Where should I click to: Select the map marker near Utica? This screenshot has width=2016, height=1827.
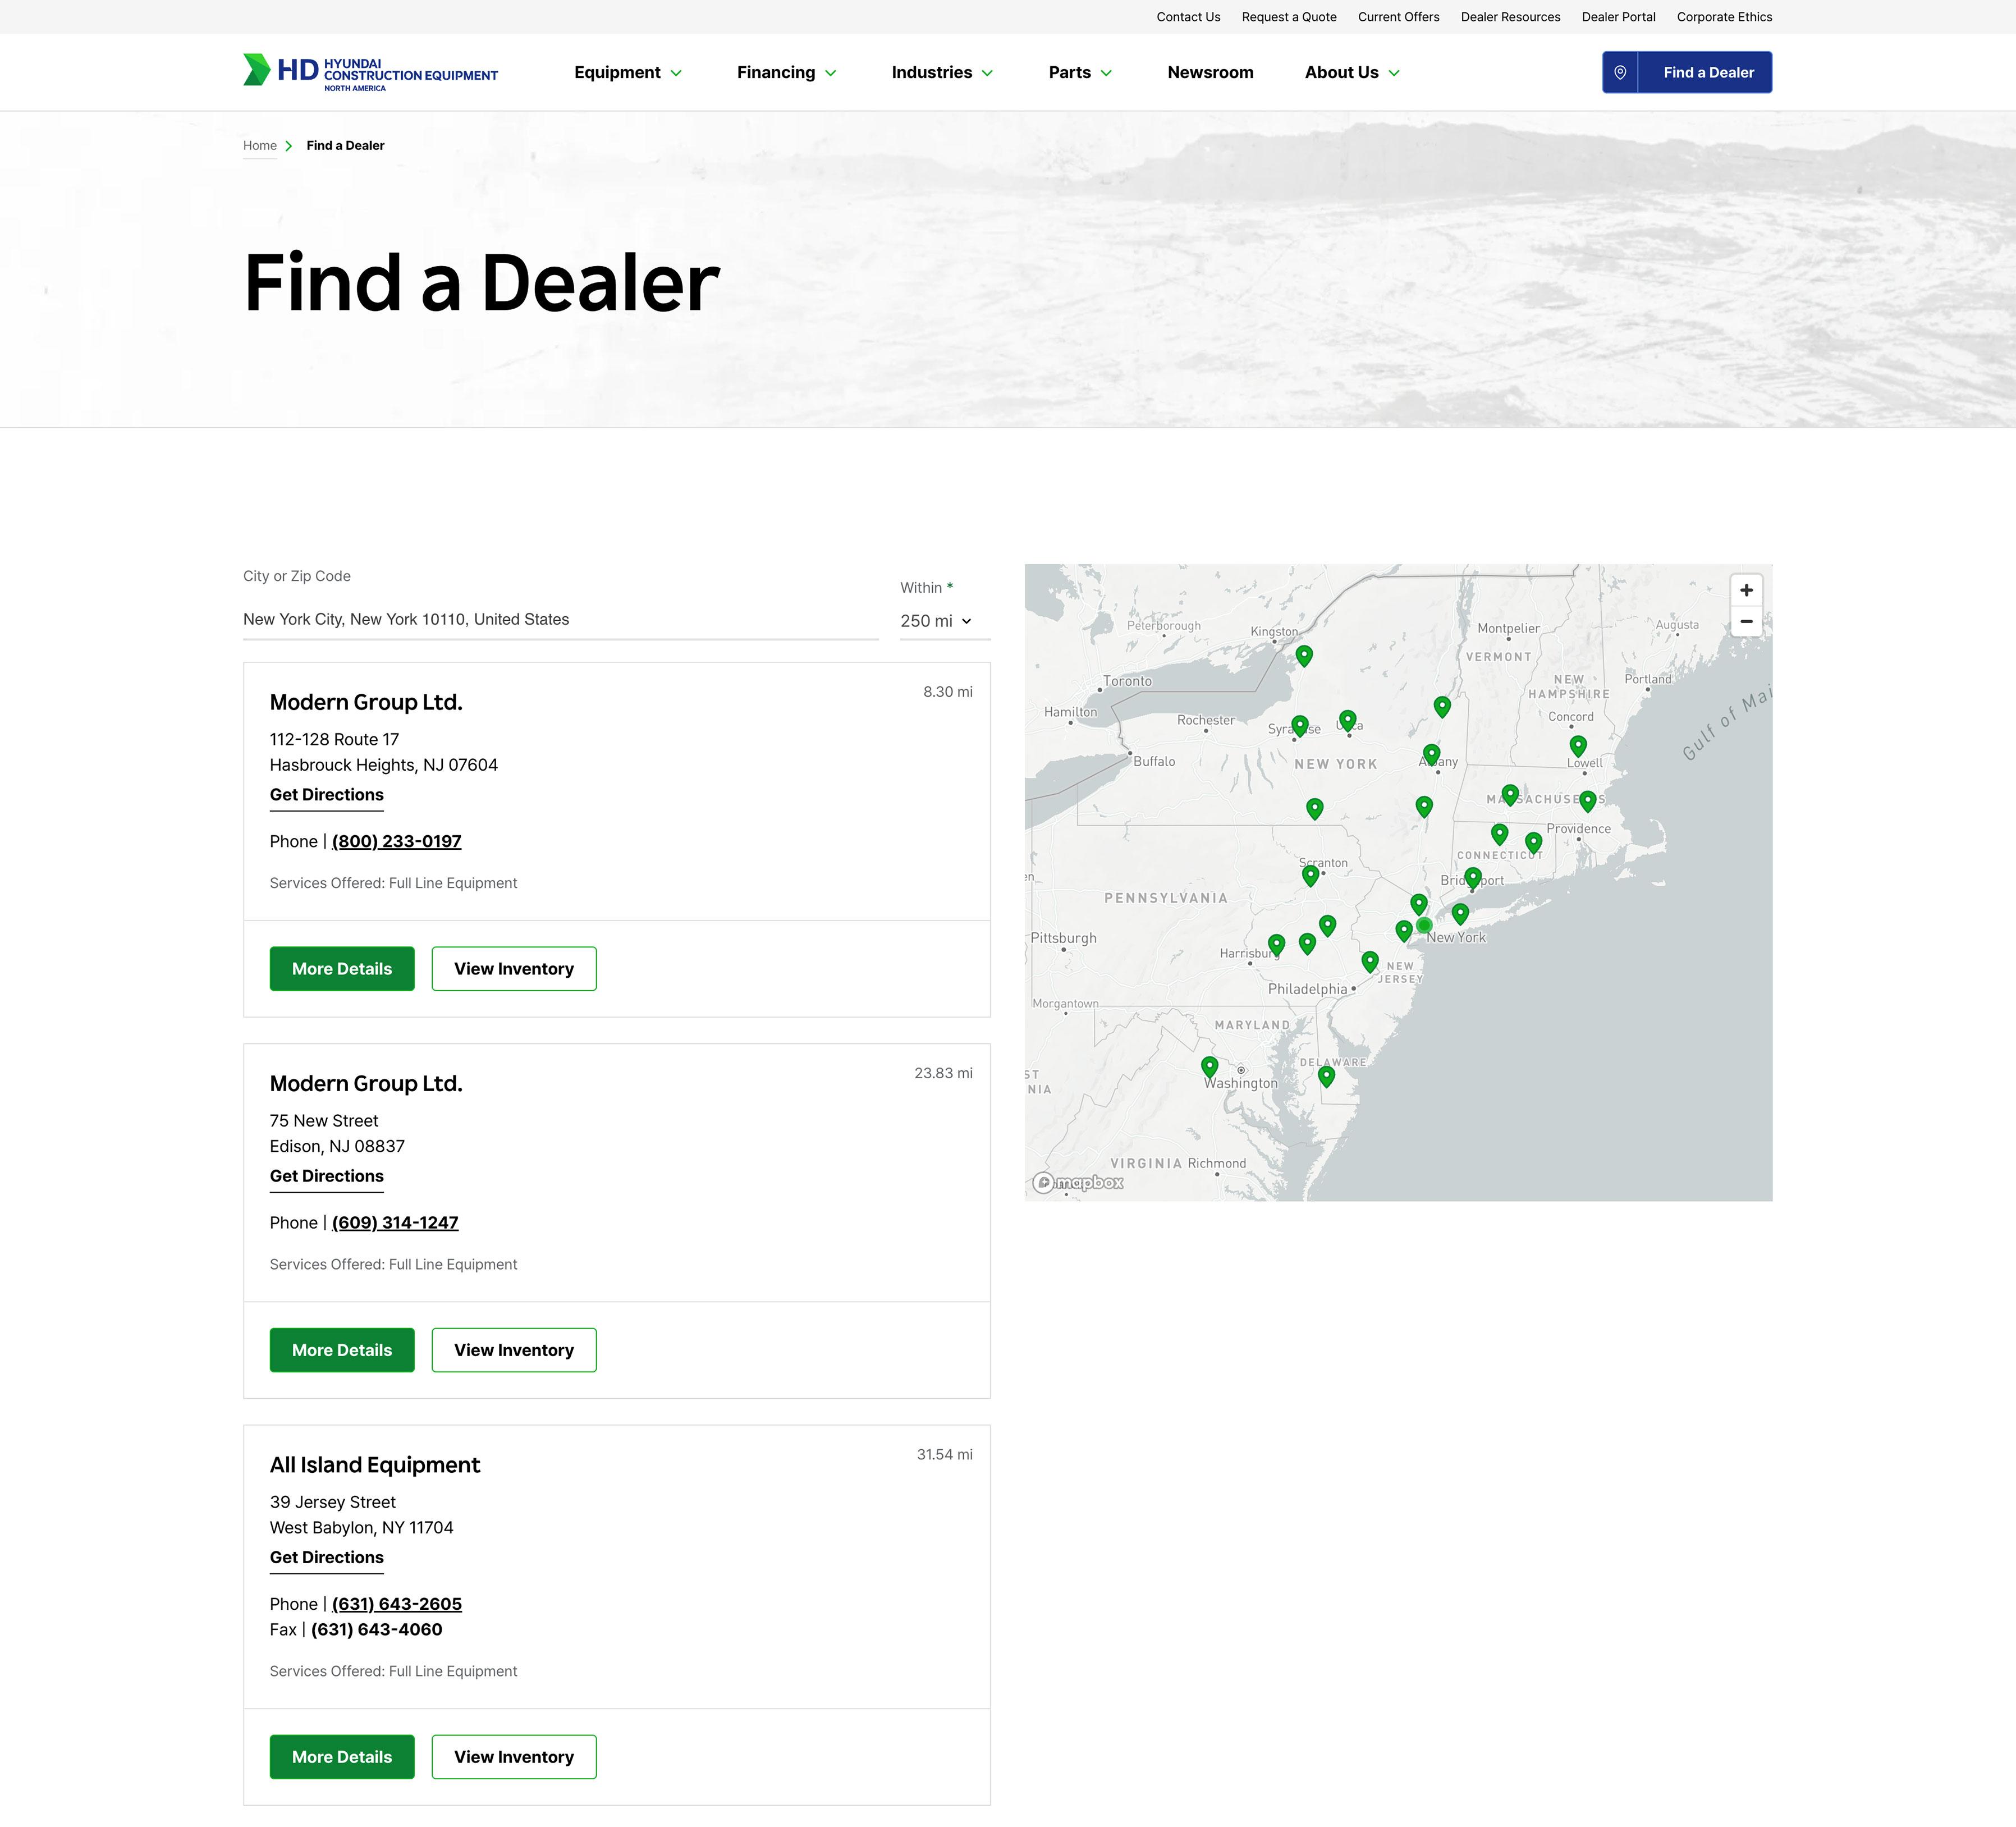click(1347, 720)
